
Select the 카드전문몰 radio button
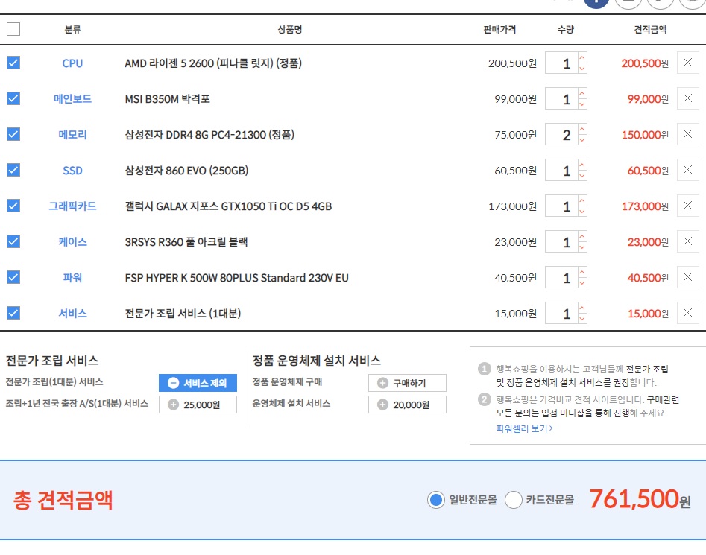click(514, 500)
